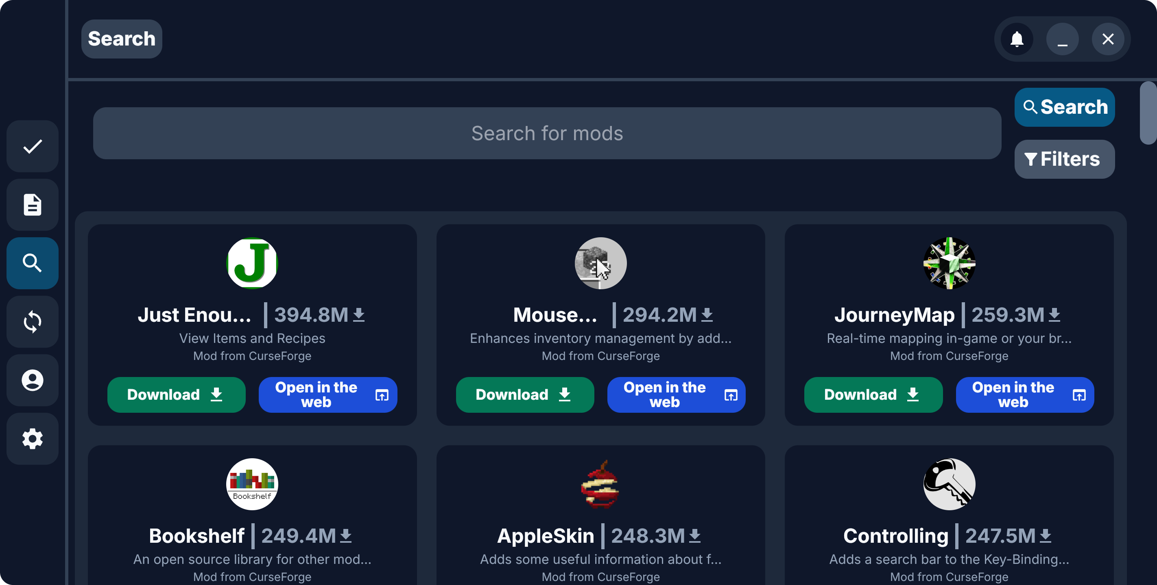Screen dimensions: 1157x585
Task: Click 'Enhances inventory management' description
Action: tap(600, 338)
